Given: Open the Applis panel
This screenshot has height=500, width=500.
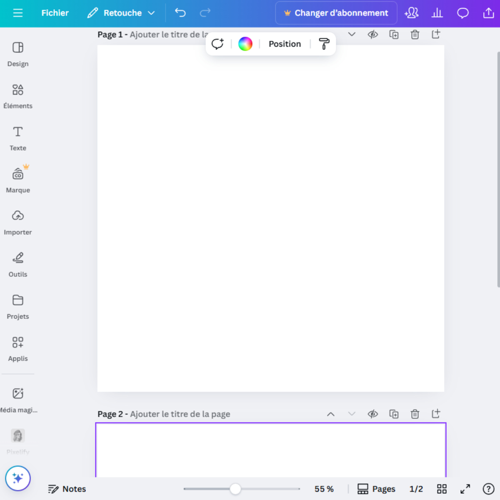Looking at the screenshot, I should pos(18,349).
